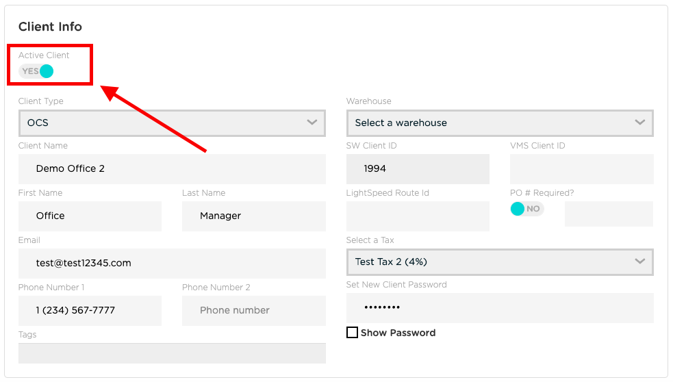This screenshot has width=673, height=382.
Task: Click the First Name field
Action: (90, 216)
